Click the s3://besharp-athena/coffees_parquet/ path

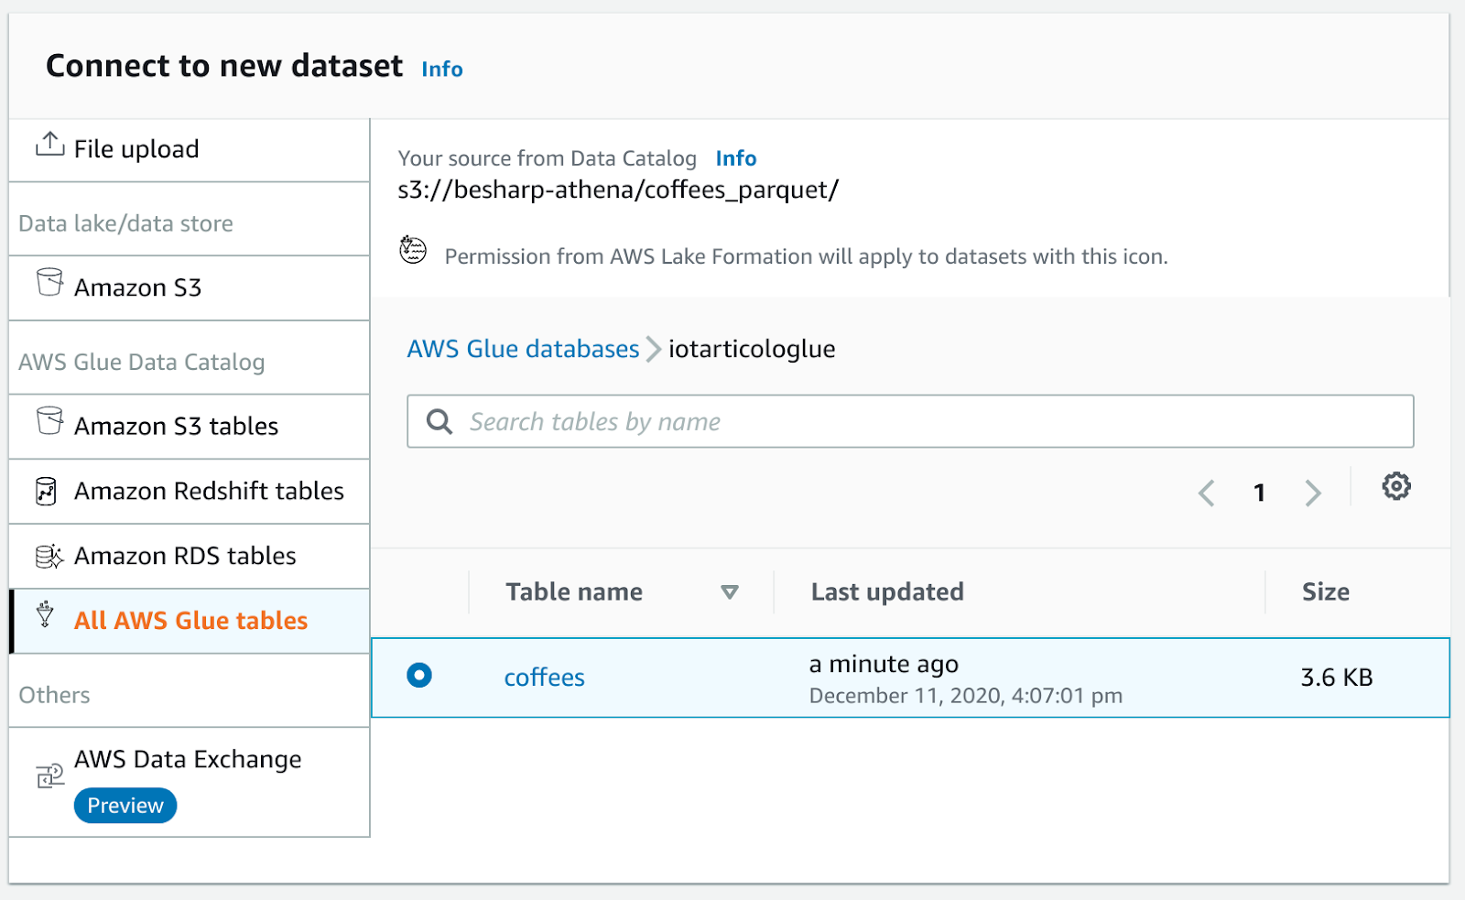(618, 190)
